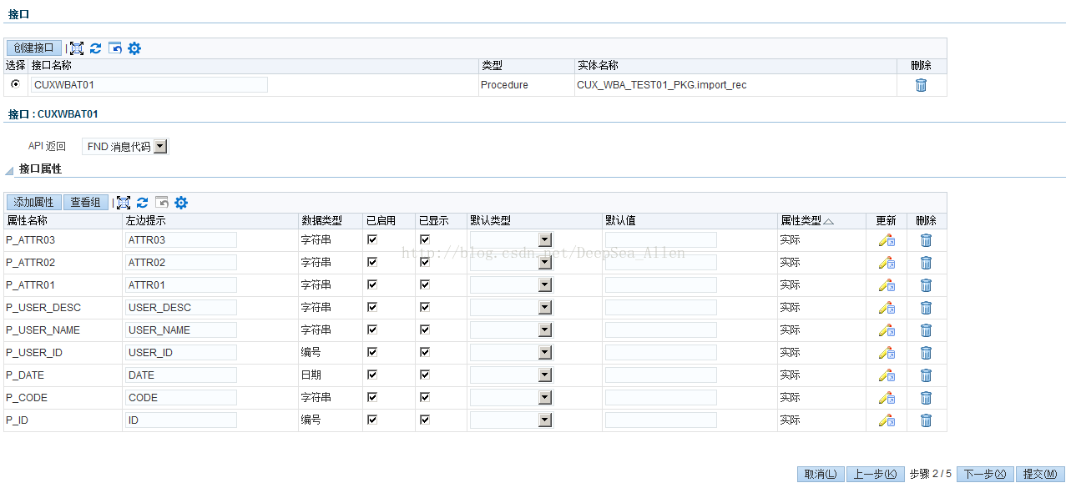Delete the P_USER_DESC attribute row

tap(926, 308)
